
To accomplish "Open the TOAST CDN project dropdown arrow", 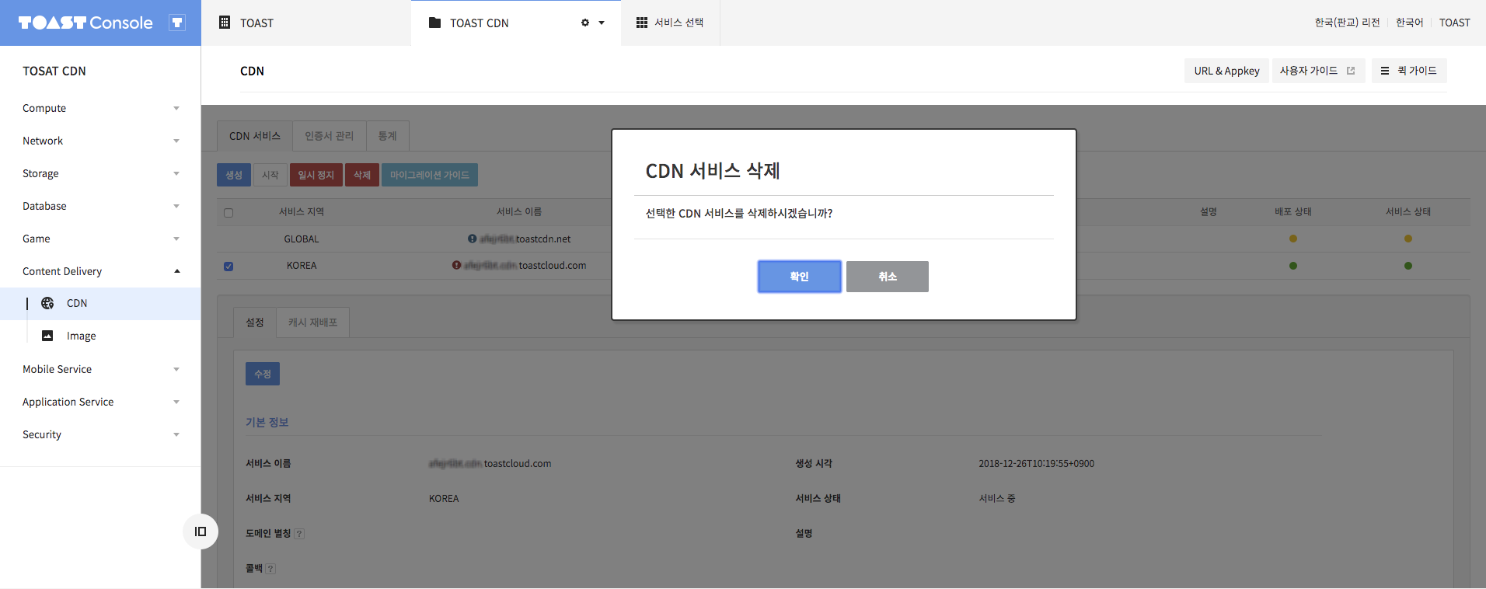I will coord(602,23).
